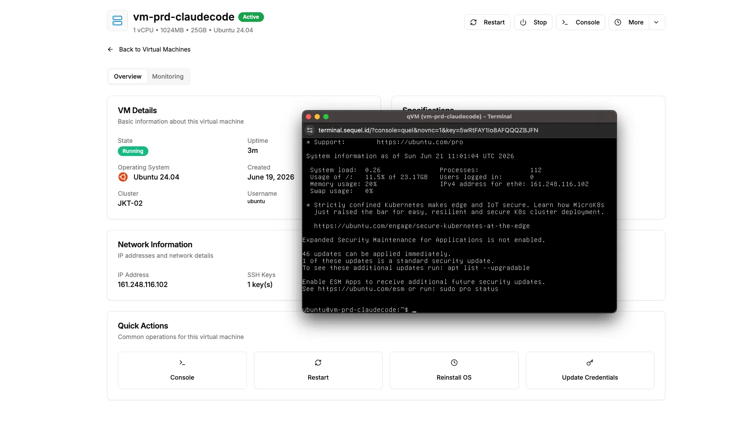Click the clock icon in Reinstall OS card
The width and height of the screenshot is (730, 429).
point(454,363)
